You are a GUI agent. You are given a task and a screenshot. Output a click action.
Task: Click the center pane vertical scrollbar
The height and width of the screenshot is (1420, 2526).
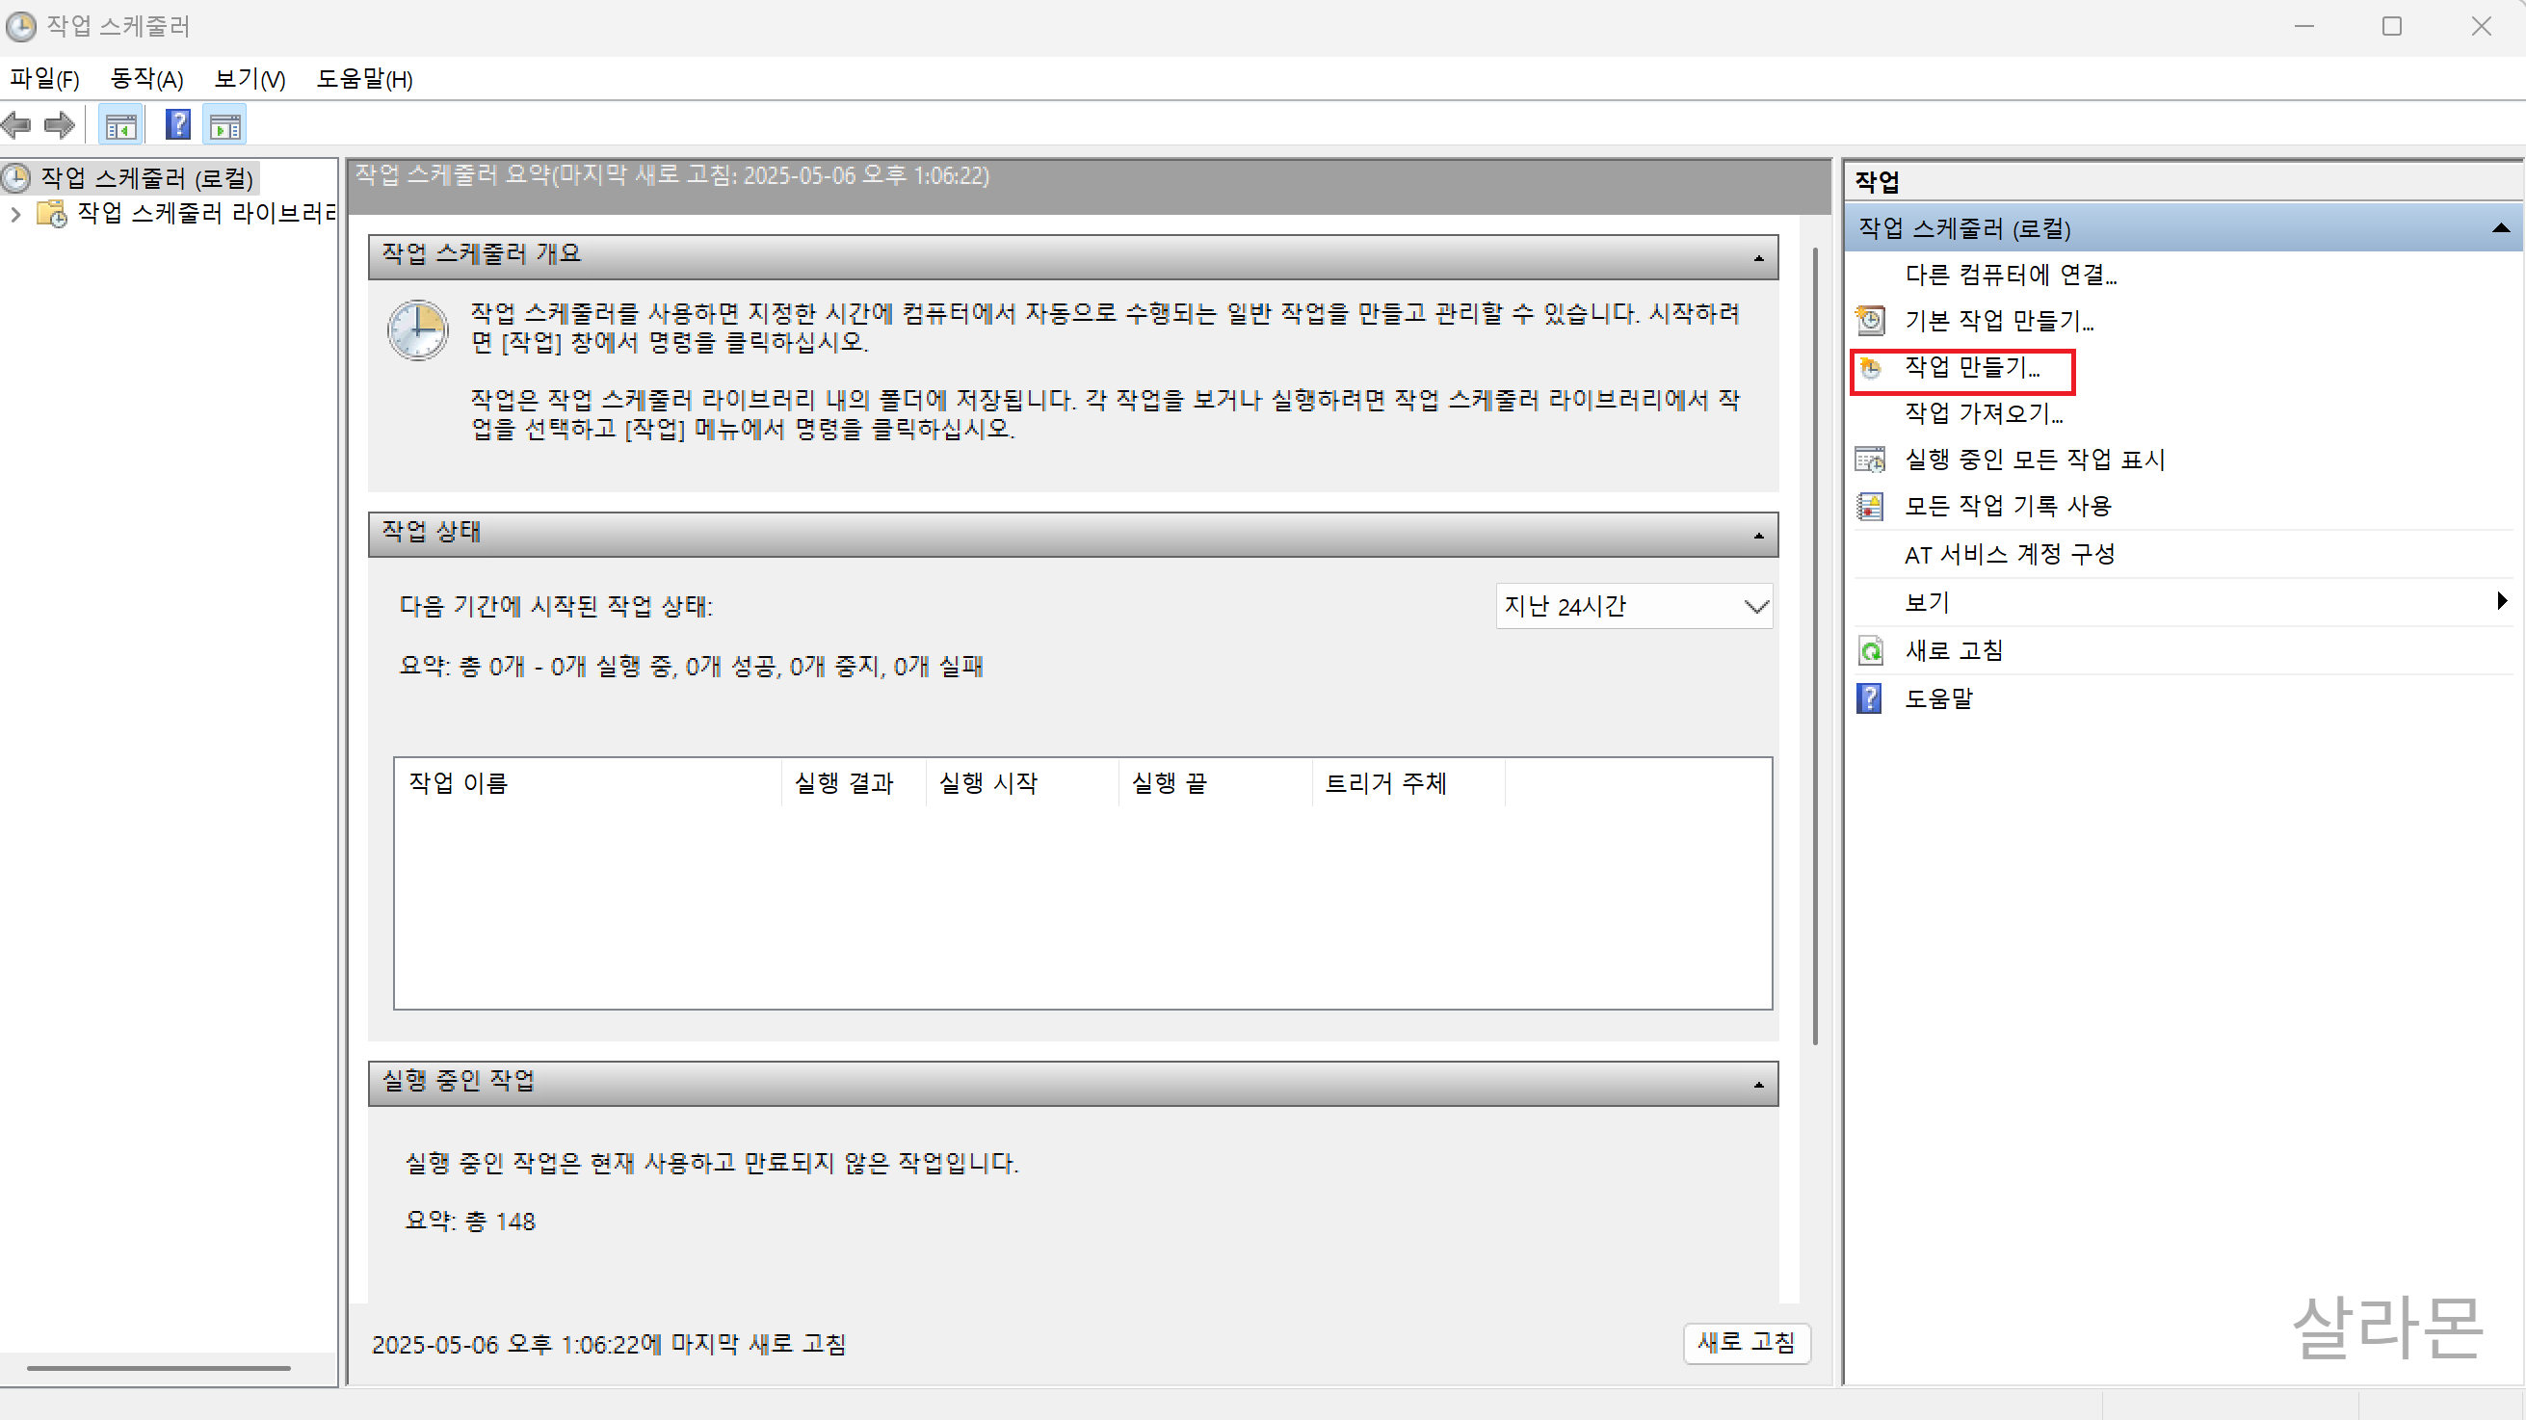coord(1815,647)
